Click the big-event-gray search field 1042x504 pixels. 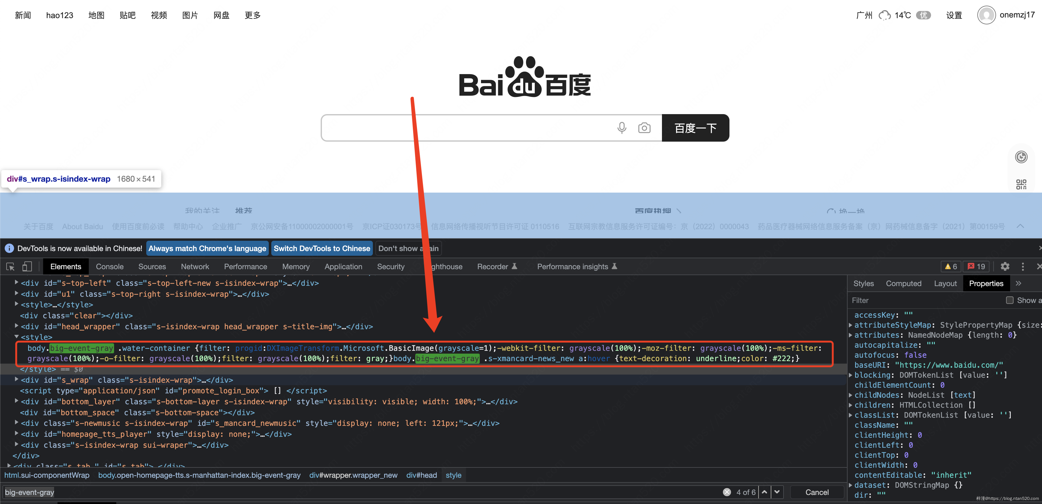coord(361,492)
